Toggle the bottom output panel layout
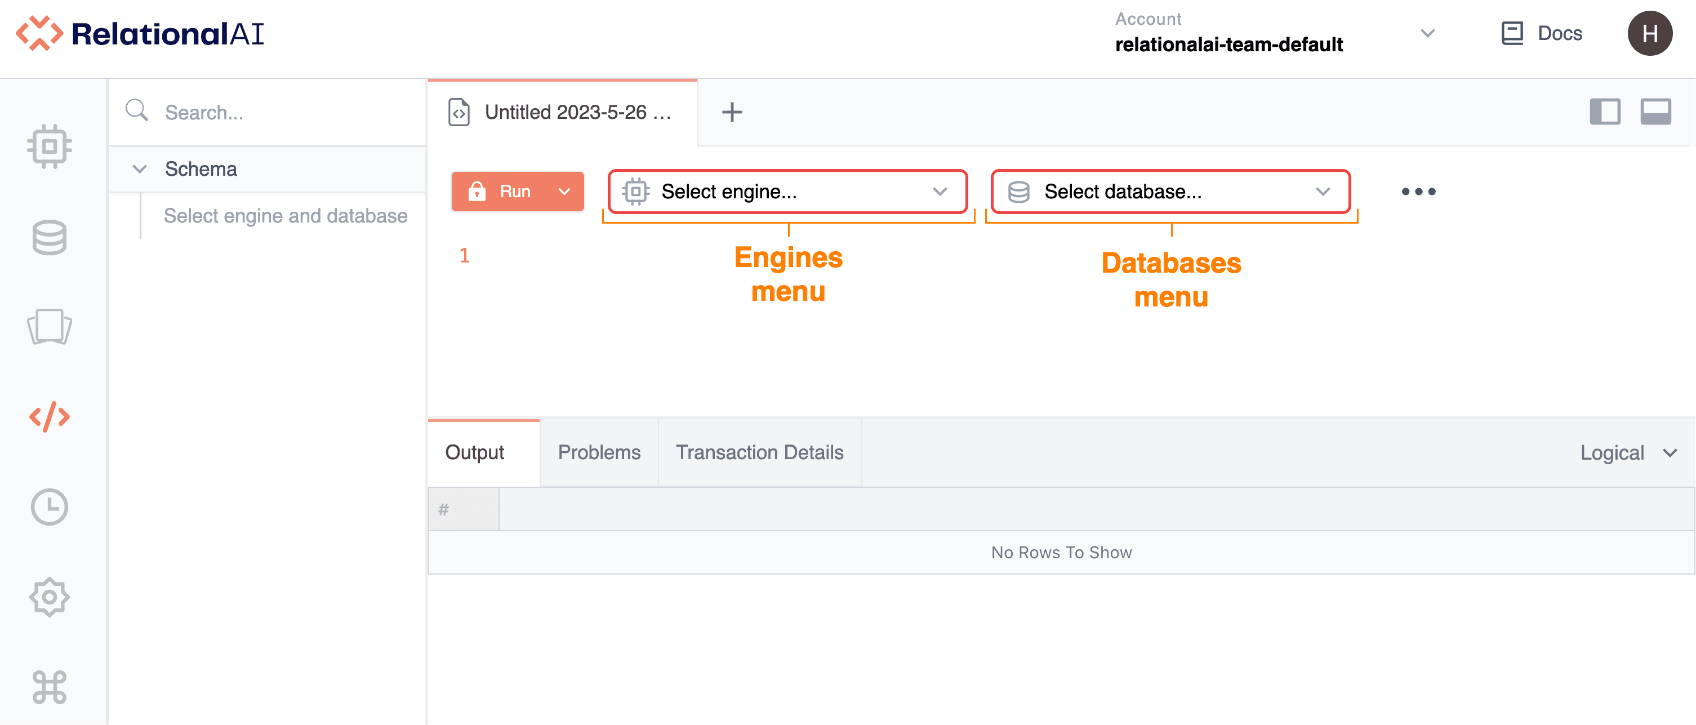 click(x=1655, y=112)
